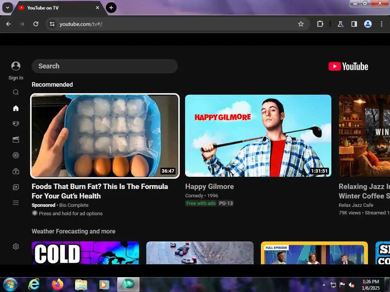Open the Chrome profile avatar
This screenshot has width=390, height=292.
tap(368, 24)
